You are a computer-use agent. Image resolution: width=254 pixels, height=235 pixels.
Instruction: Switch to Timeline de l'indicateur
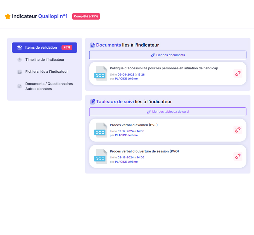tap(44, 60)
